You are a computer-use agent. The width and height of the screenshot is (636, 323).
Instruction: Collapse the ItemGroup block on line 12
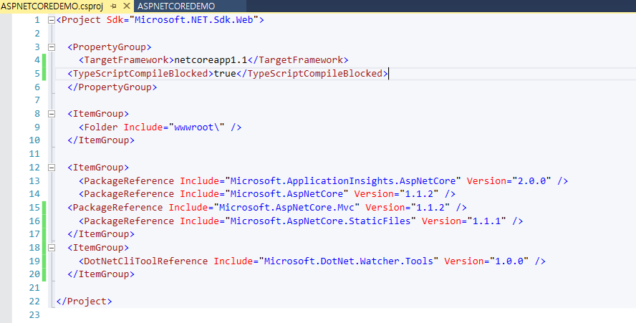[52, 168]
